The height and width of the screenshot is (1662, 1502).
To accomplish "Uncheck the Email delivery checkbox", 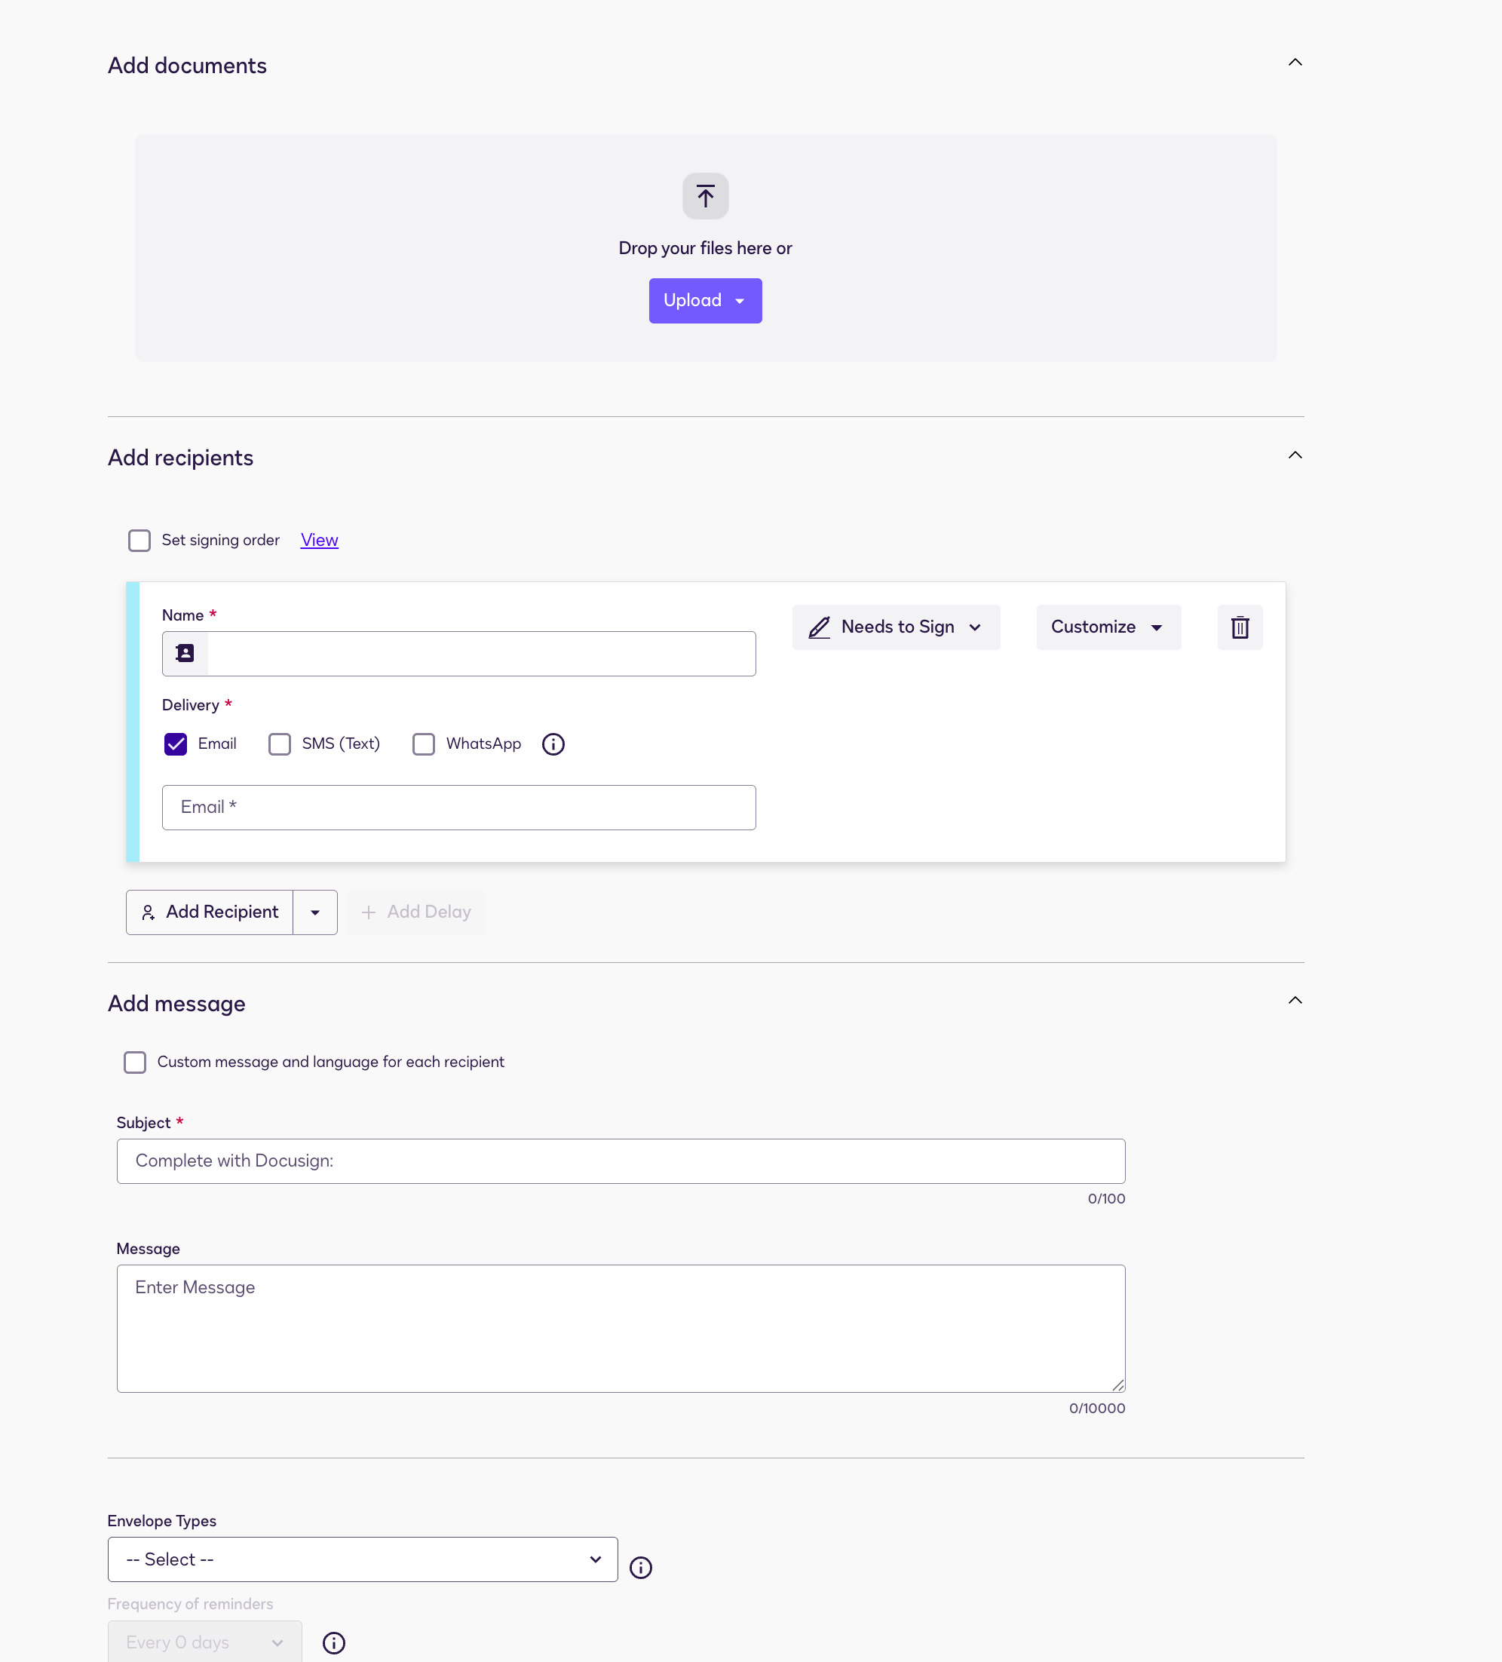I will tap(176, 744).
